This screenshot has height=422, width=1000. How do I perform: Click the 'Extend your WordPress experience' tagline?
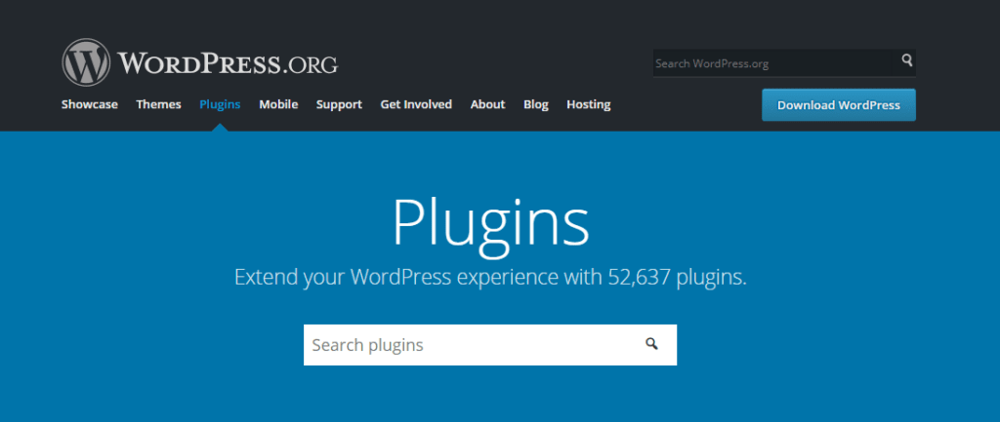click(x=410, y=277)
